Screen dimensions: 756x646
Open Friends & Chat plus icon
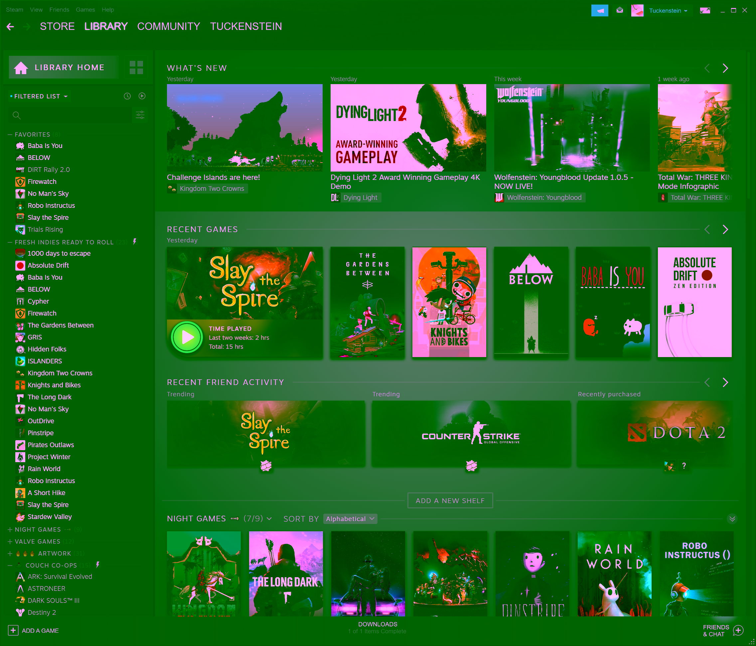click(x=738, y=630)
